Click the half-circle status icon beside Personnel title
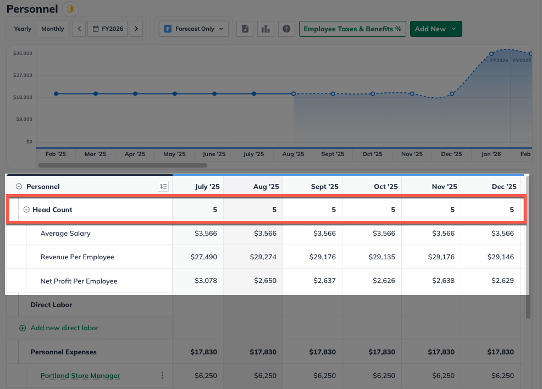542x389 pixels. [70, 9]
